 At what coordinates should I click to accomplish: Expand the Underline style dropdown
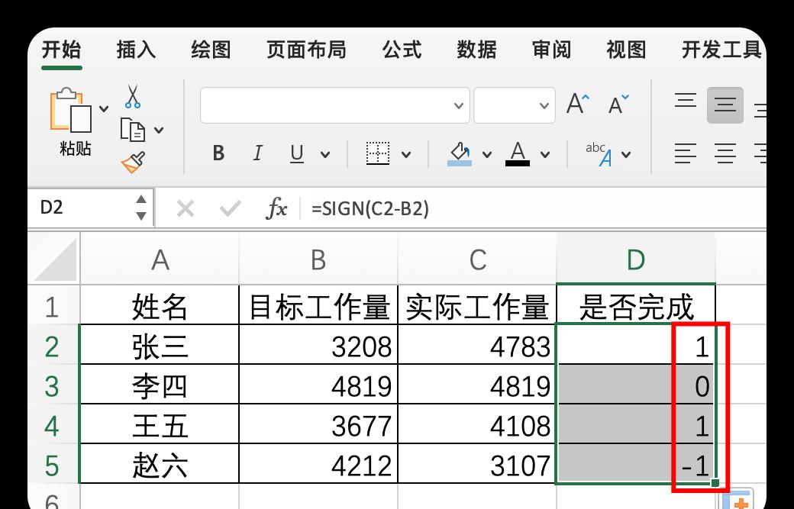(x=325, y=154)
